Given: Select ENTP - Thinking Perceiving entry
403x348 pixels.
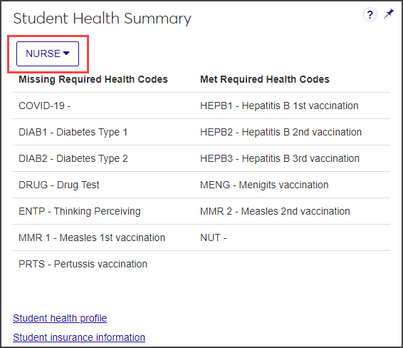Looking at the screenshot, I should coord(80,211).
